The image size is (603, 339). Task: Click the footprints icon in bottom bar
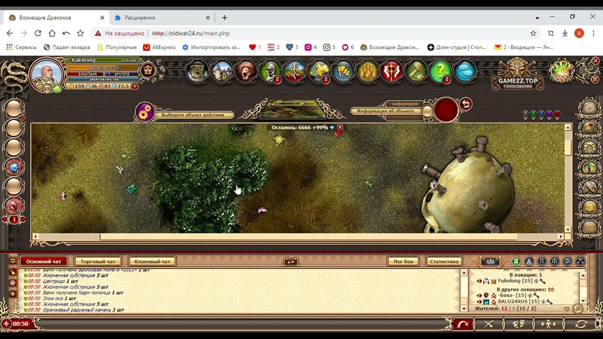(519, 324)
